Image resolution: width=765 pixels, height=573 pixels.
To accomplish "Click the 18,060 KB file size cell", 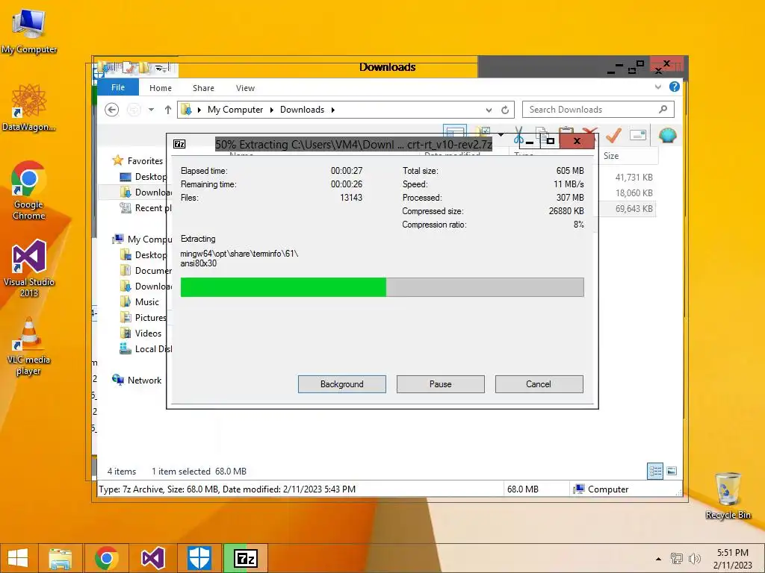I will (634, 193).
